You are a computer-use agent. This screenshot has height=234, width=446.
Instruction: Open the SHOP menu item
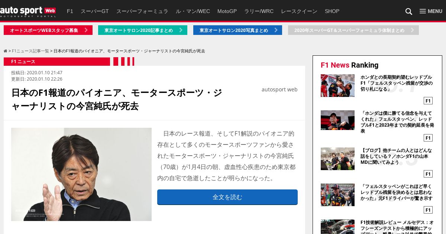[332, 11]
